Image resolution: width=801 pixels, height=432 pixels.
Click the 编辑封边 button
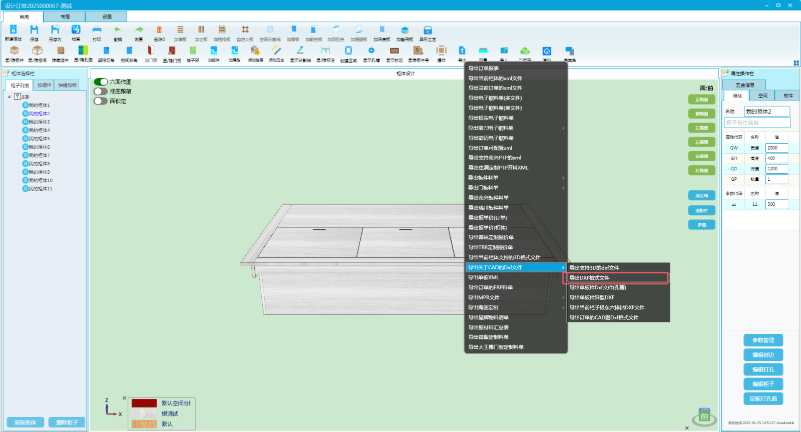coord(763,355)
